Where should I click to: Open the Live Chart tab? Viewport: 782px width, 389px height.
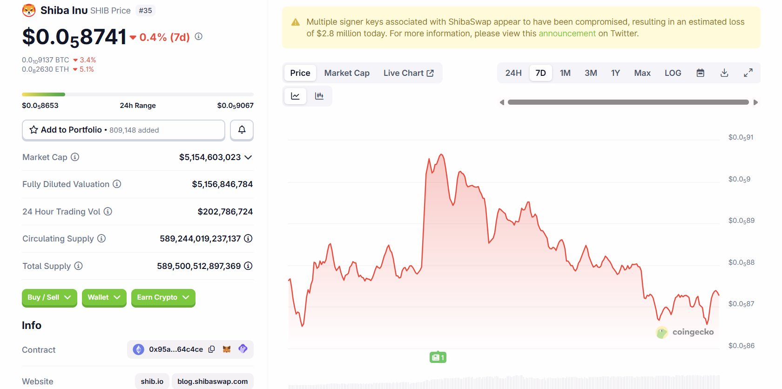408,73
